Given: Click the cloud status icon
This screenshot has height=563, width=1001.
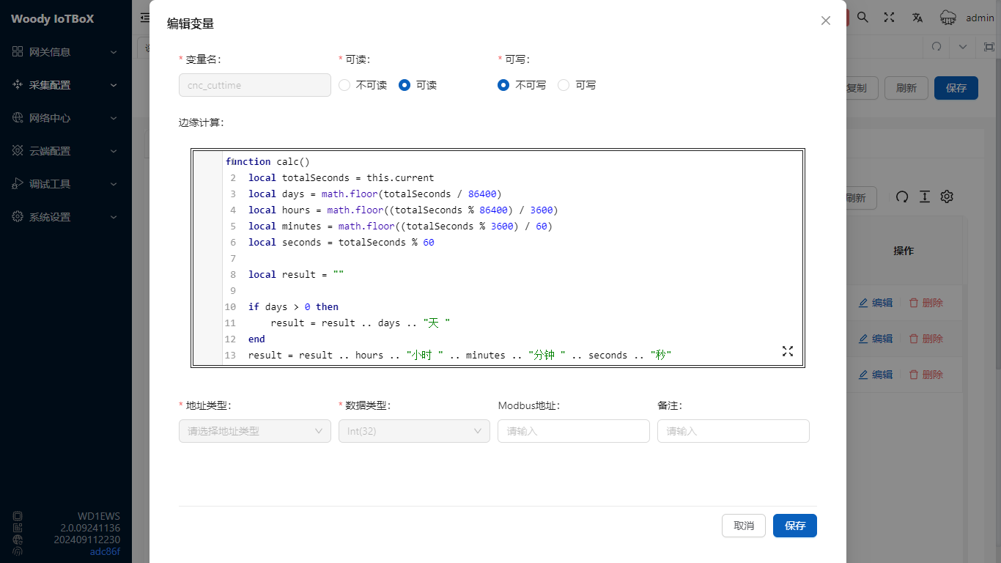Looking at the screenshot, I should tap(948, 18).
